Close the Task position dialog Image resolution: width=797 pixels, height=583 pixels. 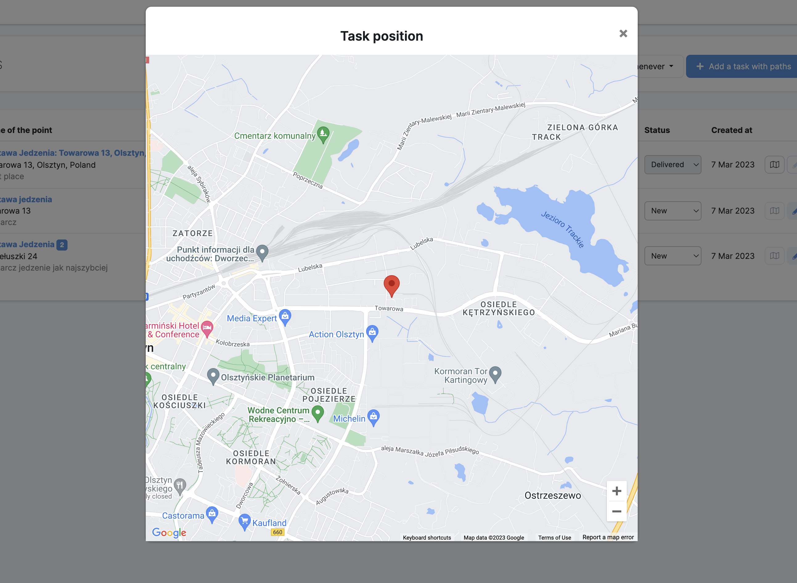coord(623,34)
